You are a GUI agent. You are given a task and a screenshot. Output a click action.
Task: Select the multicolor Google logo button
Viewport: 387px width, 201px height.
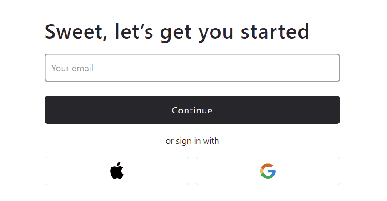click(x=268, y=171)
